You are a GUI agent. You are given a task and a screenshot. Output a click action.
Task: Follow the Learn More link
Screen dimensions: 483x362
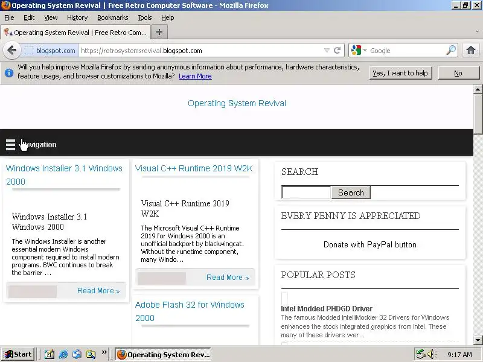tap(195, 76)
